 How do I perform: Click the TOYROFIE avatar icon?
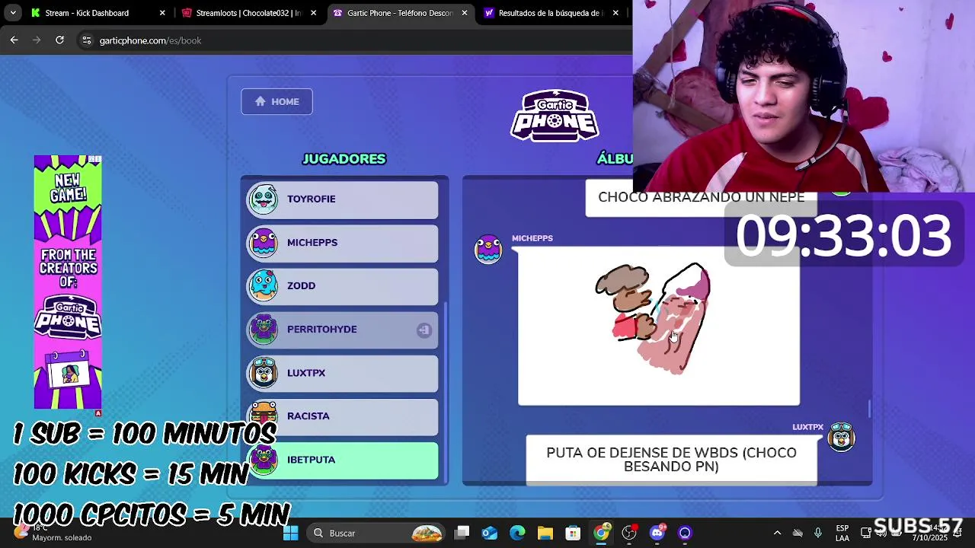click(264, 199)
